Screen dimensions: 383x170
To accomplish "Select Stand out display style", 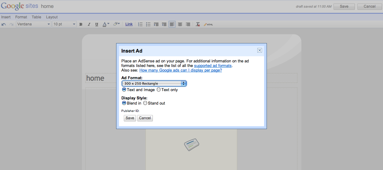I will [145, 103].
